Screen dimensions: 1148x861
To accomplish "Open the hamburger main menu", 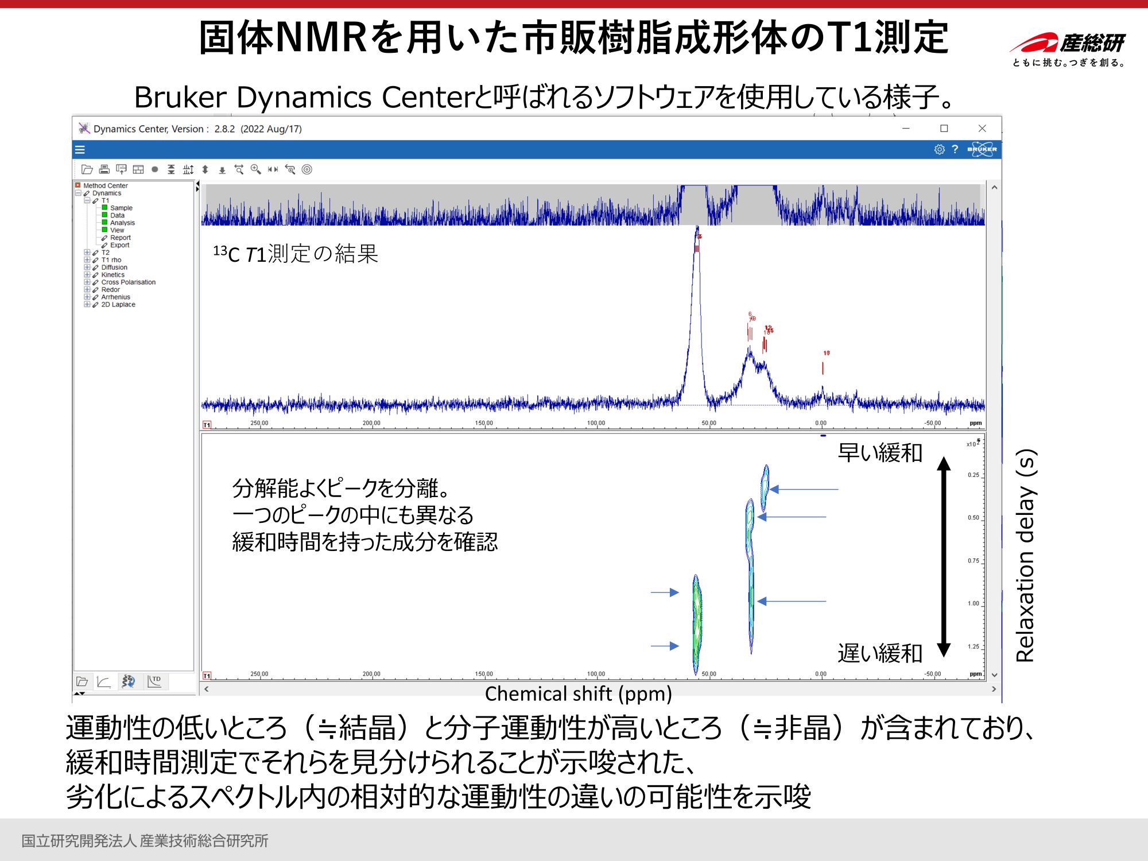I will click(80, 150).
